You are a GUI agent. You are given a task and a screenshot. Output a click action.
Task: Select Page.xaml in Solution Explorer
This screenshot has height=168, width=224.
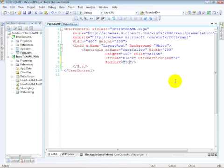click(x=26, y=53)
